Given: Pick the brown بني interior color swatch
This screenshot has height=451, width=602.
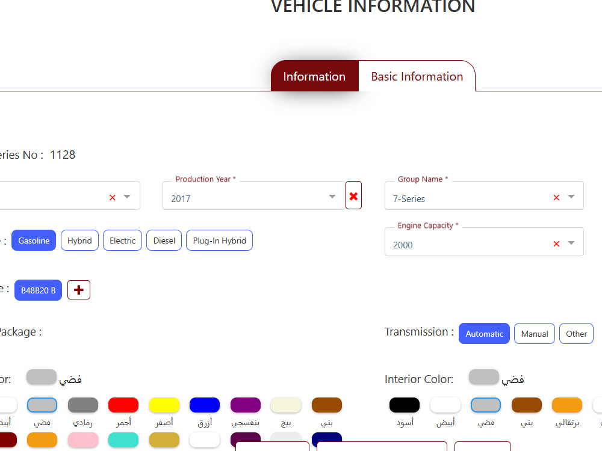Looking at the screenshot, I should (526, 405).
